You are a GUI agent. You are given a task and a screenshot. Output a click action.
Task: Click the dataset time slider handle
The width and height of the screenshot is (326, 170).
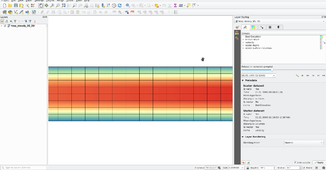pyautogui.click(x=272, y=70)
